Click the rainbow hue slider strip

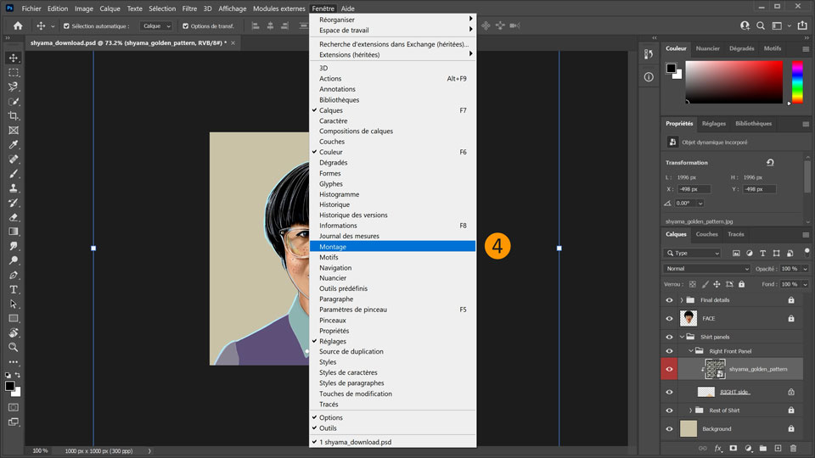click(797, 83)
